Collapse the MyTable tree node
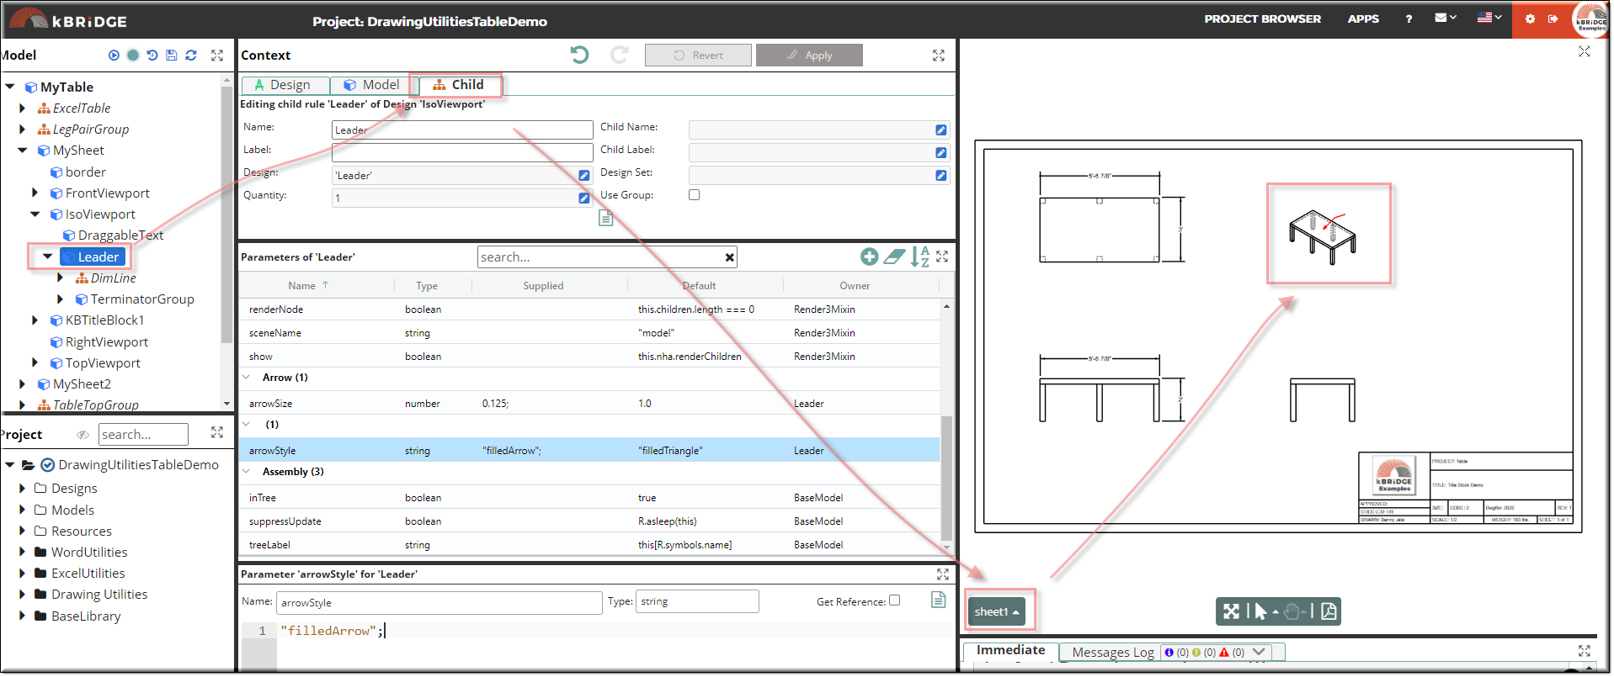 (10, 87)
